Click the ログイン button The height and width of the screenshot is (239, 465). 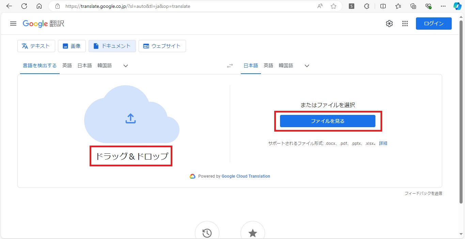434,24
